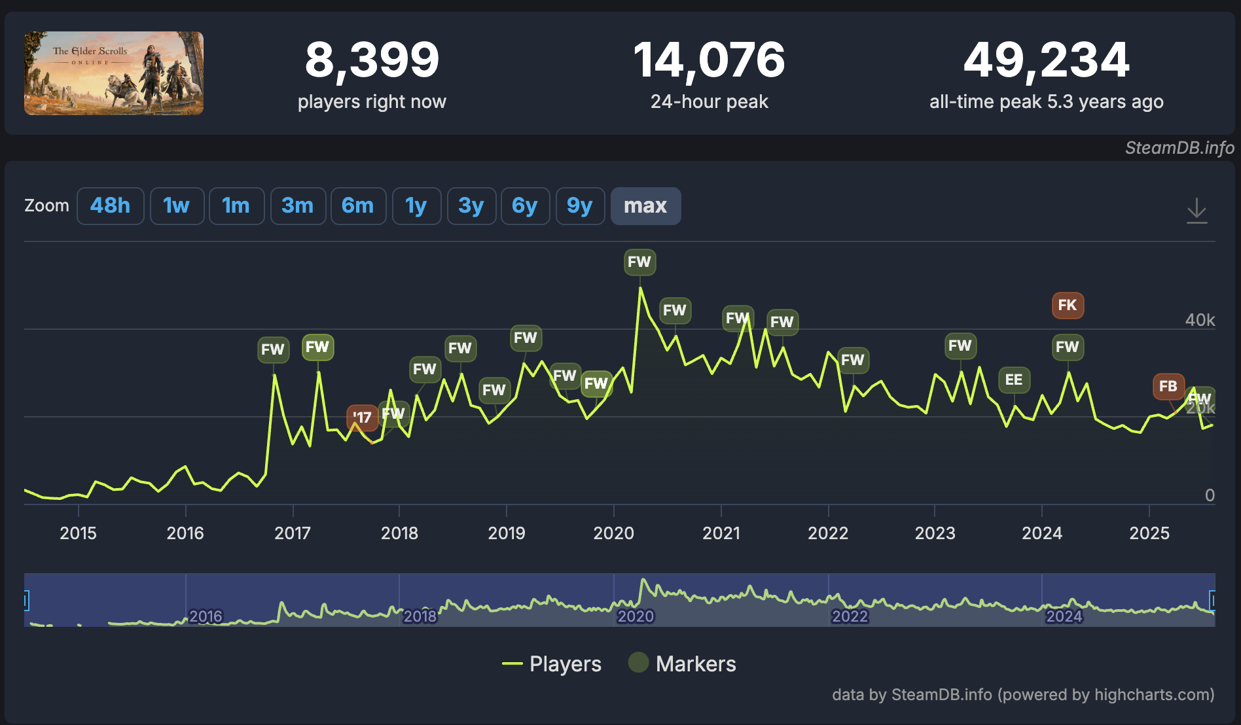The height and width of the screenshot is (725, 1241).
Task: Click the 14,076 24-hour peak value
Action: 710,60
